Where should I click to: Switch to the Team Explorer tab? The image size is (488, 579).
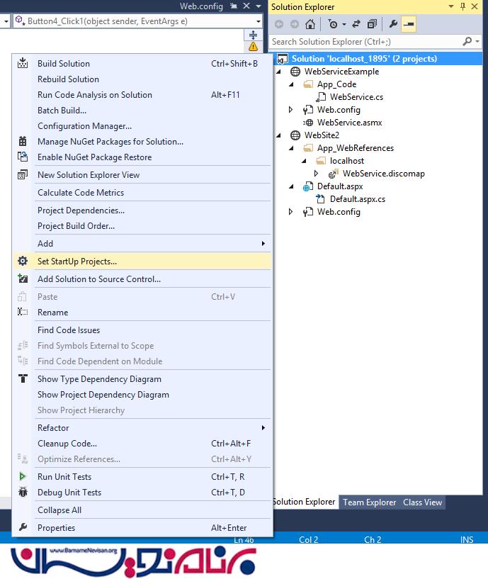click(369, 502)
